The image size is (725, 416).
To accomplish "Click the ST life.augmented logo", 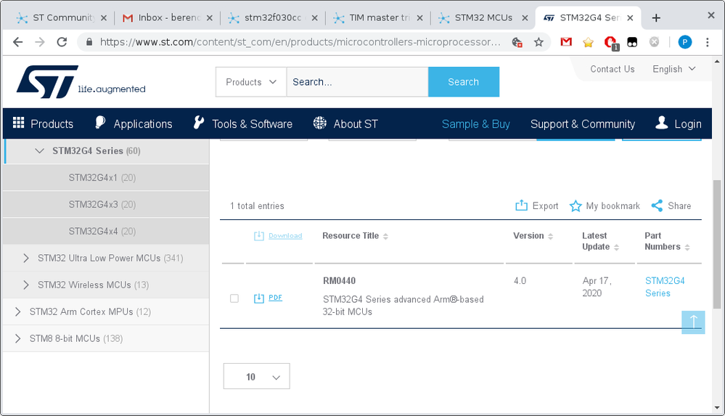I will 81,82.
